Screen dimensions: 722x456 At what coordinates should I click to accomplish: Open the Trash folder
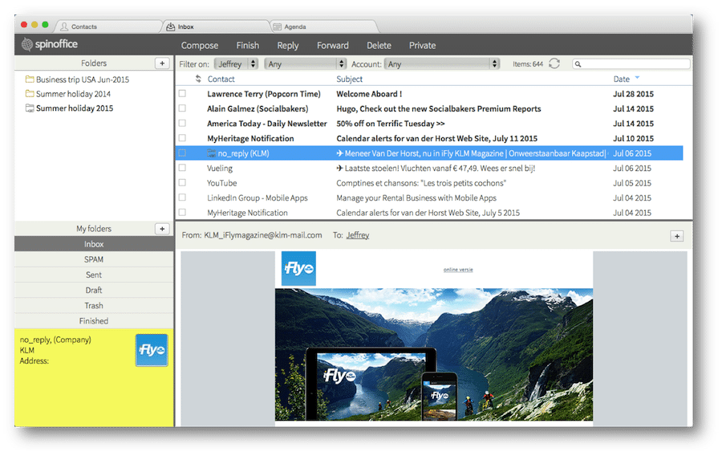tap(94, 305)
